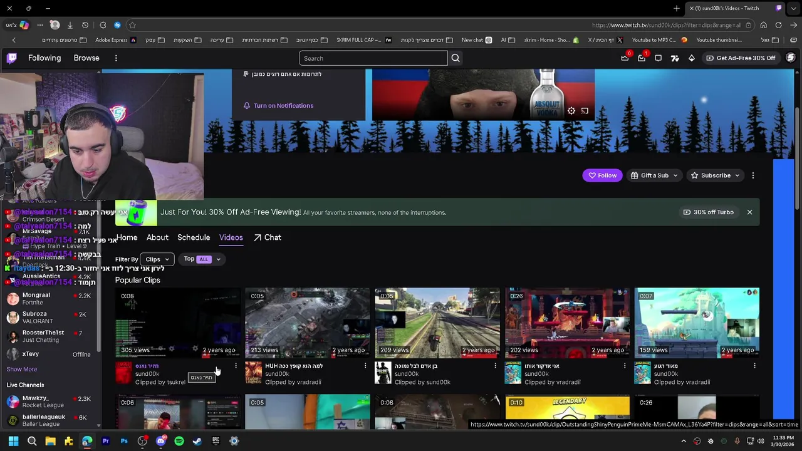Screen dimensions: 802x451
Task: Follow the sund00k channel
Action: point(603,175)
